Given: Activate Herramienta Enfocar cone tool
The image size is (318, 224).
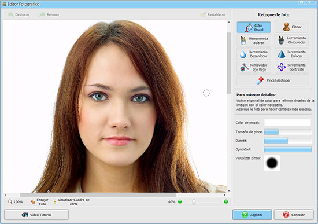Looking at the screenshot, I should click(292, 54).
